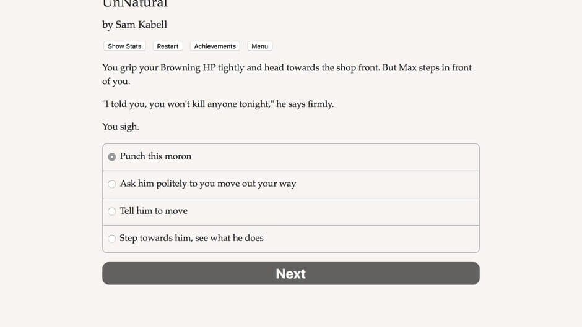Click the 'You sigh.' line
The image size is (582, 327).
[x=121, y=127]
